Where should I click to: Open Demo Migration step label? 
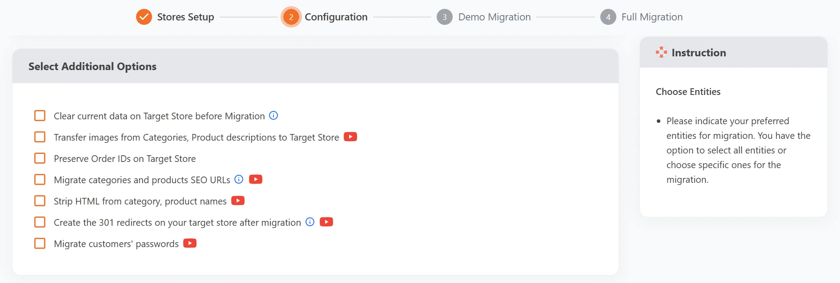494,17
